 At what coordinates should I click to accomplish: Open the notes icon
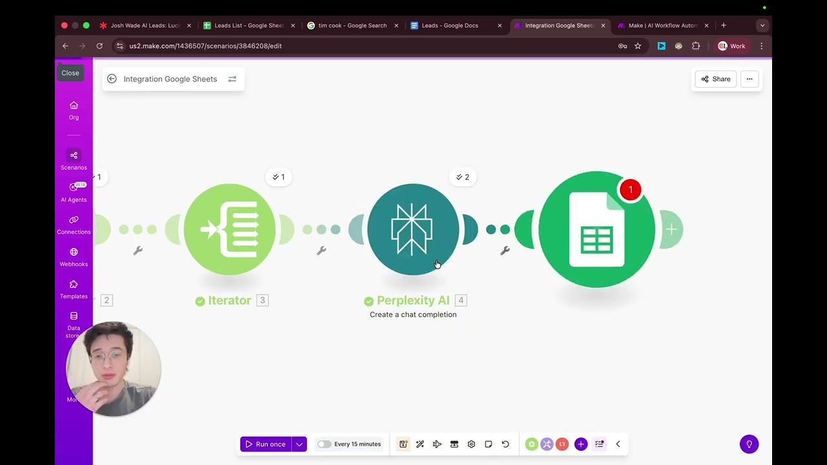click(488, 444)
